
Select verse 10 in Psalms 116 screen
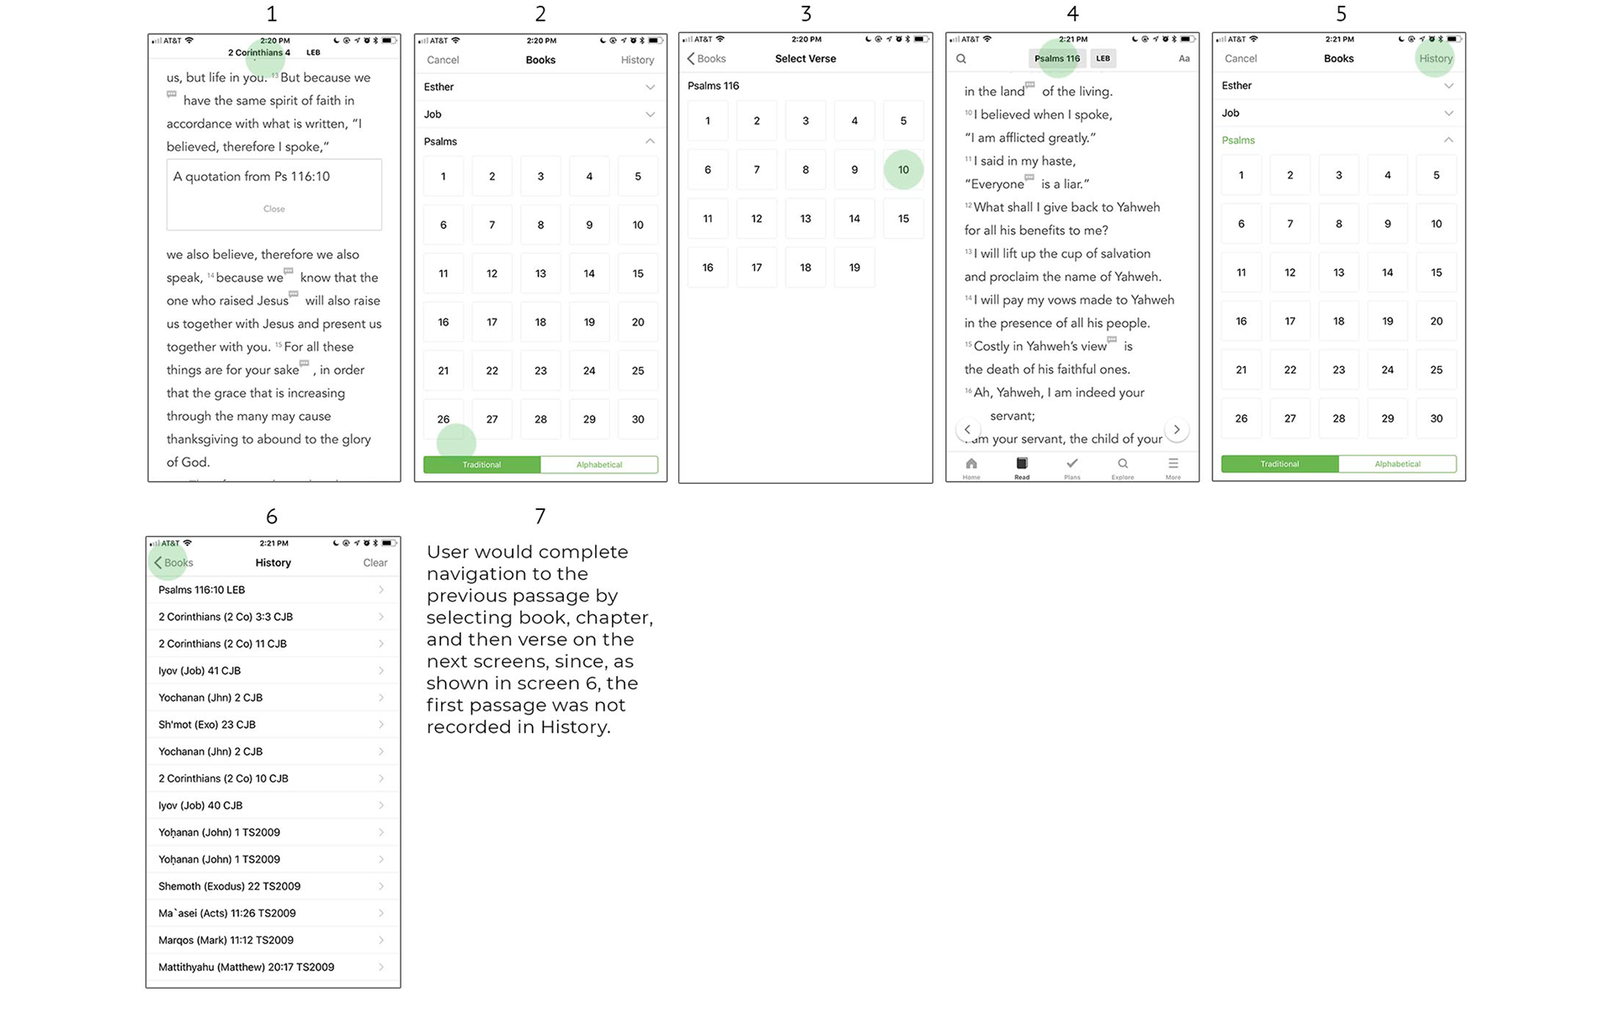[904, 169]
